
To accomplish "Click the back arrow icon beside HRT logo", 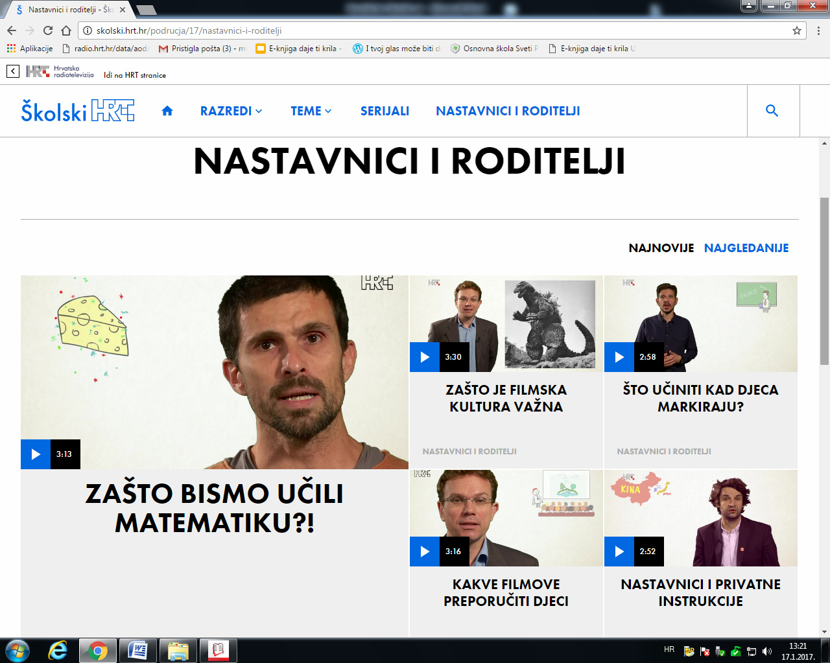I will point(13,71).
